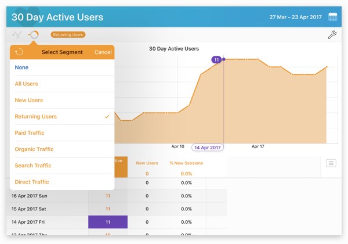The width and height of the screenshot is (348, 244).
Task: Open the table list options icon
Action: [x=331, y=163]
